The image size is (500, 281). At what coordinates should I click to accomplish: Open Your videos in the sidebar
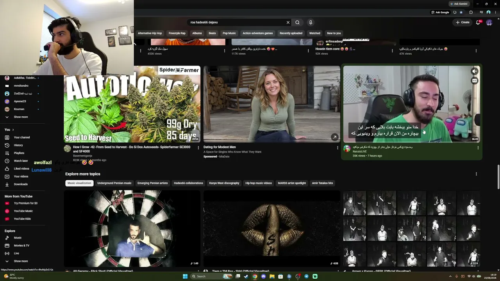(21, 176)
